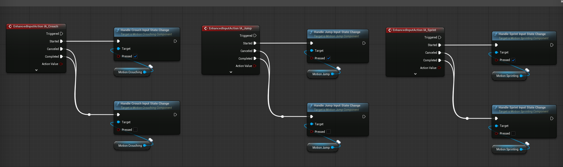This screenshot has height=167, width=563.
Task: Click exec input pin of unchecked-Pressed Handle Jump node
Action: coord(312,117)
